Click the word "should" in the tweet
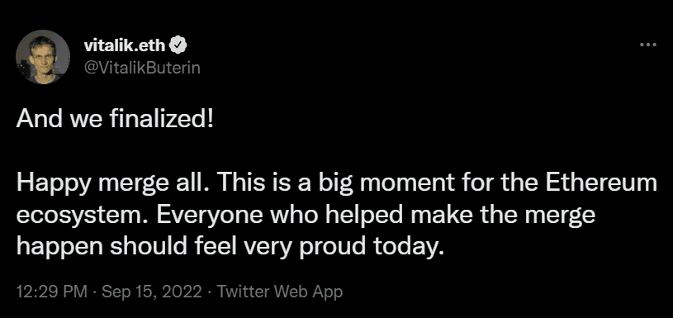 point(143,247)
